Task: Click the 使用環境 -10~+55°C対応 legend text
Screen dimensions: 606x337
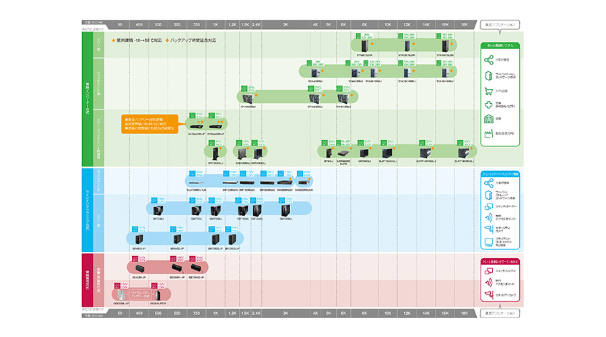Action: (139, 40)
